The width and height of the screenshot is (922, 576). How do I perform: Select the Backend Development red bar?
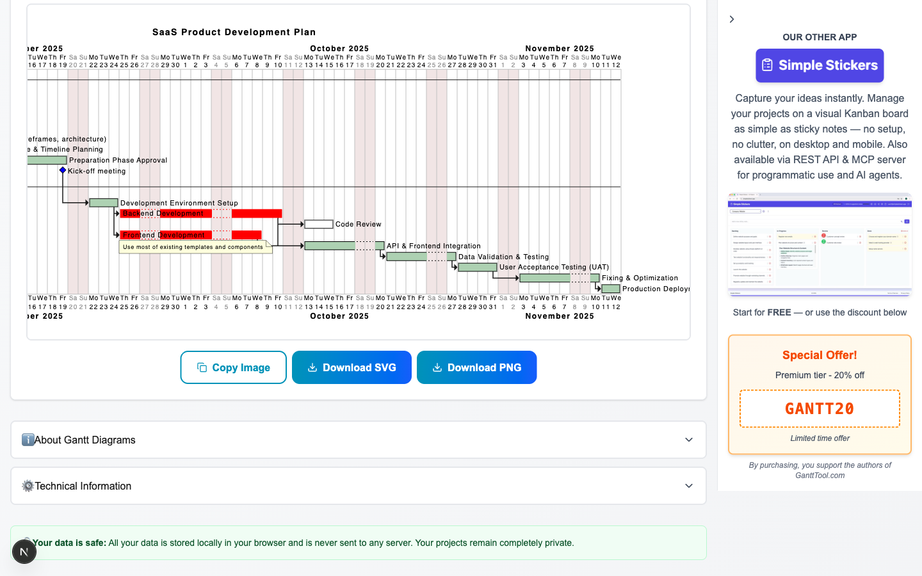[x=201, y=214]
